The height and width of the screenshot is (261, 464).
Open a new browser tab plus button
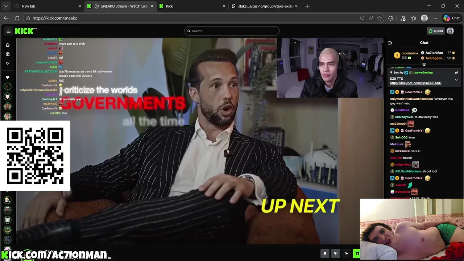tap(307, 6)
